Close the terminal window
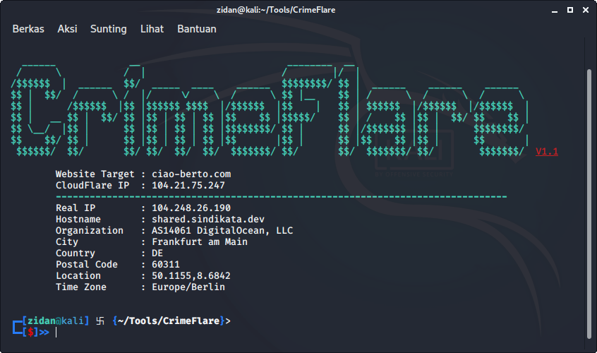The width and height of the screenshot is (597, 353). click(586, 10)
